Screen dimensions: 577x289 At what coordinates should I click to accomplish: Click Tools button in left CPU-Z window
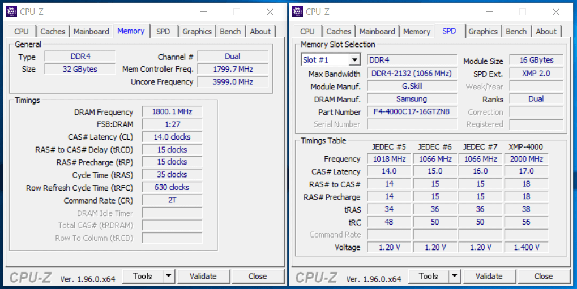[143, 276]
